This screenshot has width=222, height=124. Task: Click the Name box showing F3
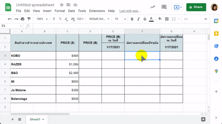(10, 26)
